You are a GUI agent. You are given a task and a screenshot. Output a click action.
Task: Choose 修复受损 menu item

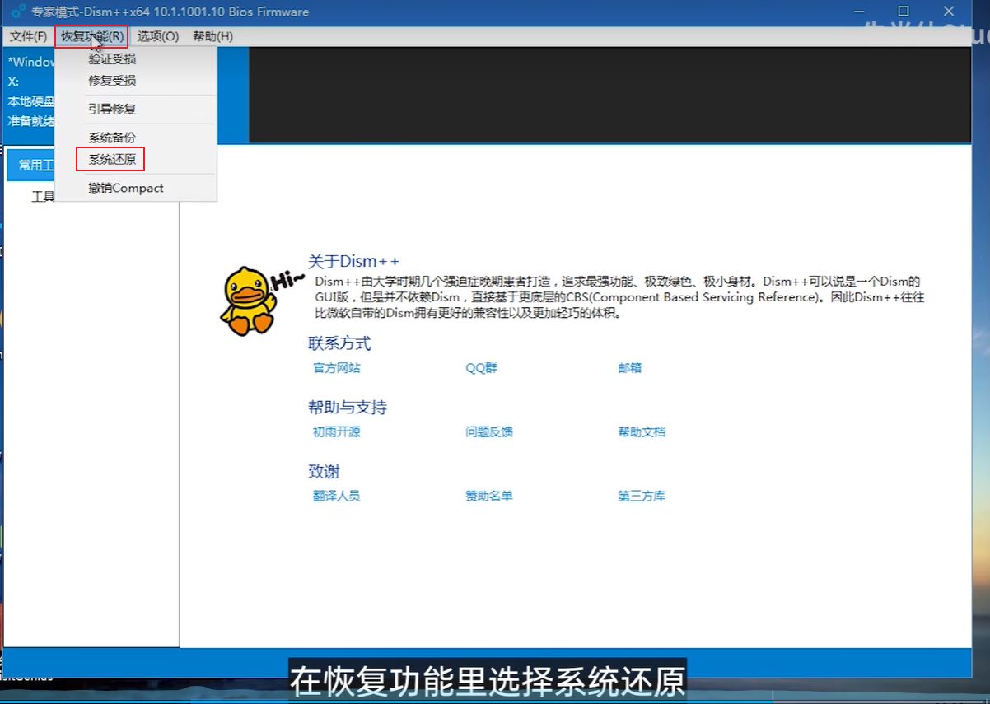pyautogui.click(x=112, y=81)
